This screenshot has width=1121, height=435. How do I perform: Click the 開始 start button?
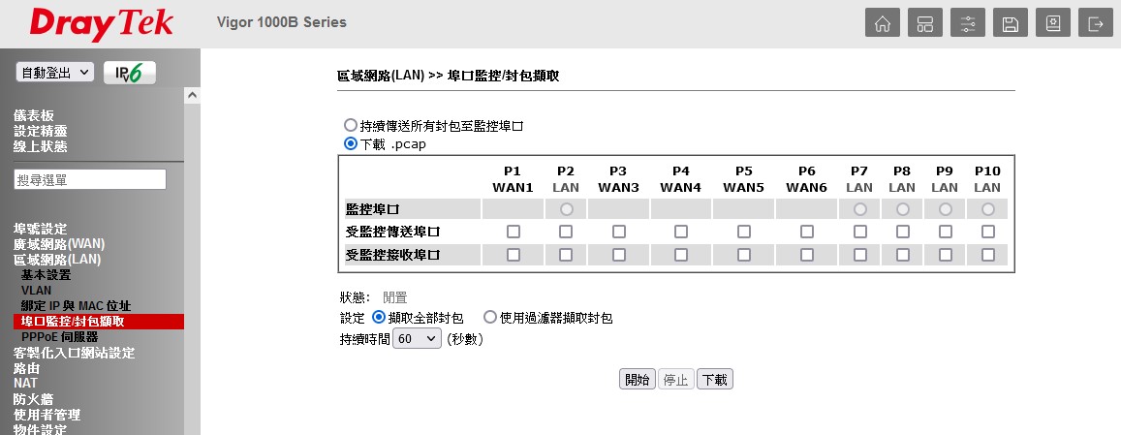pos(638,380)
